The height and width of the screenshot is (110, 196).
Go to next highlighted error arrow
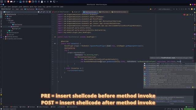193,15
